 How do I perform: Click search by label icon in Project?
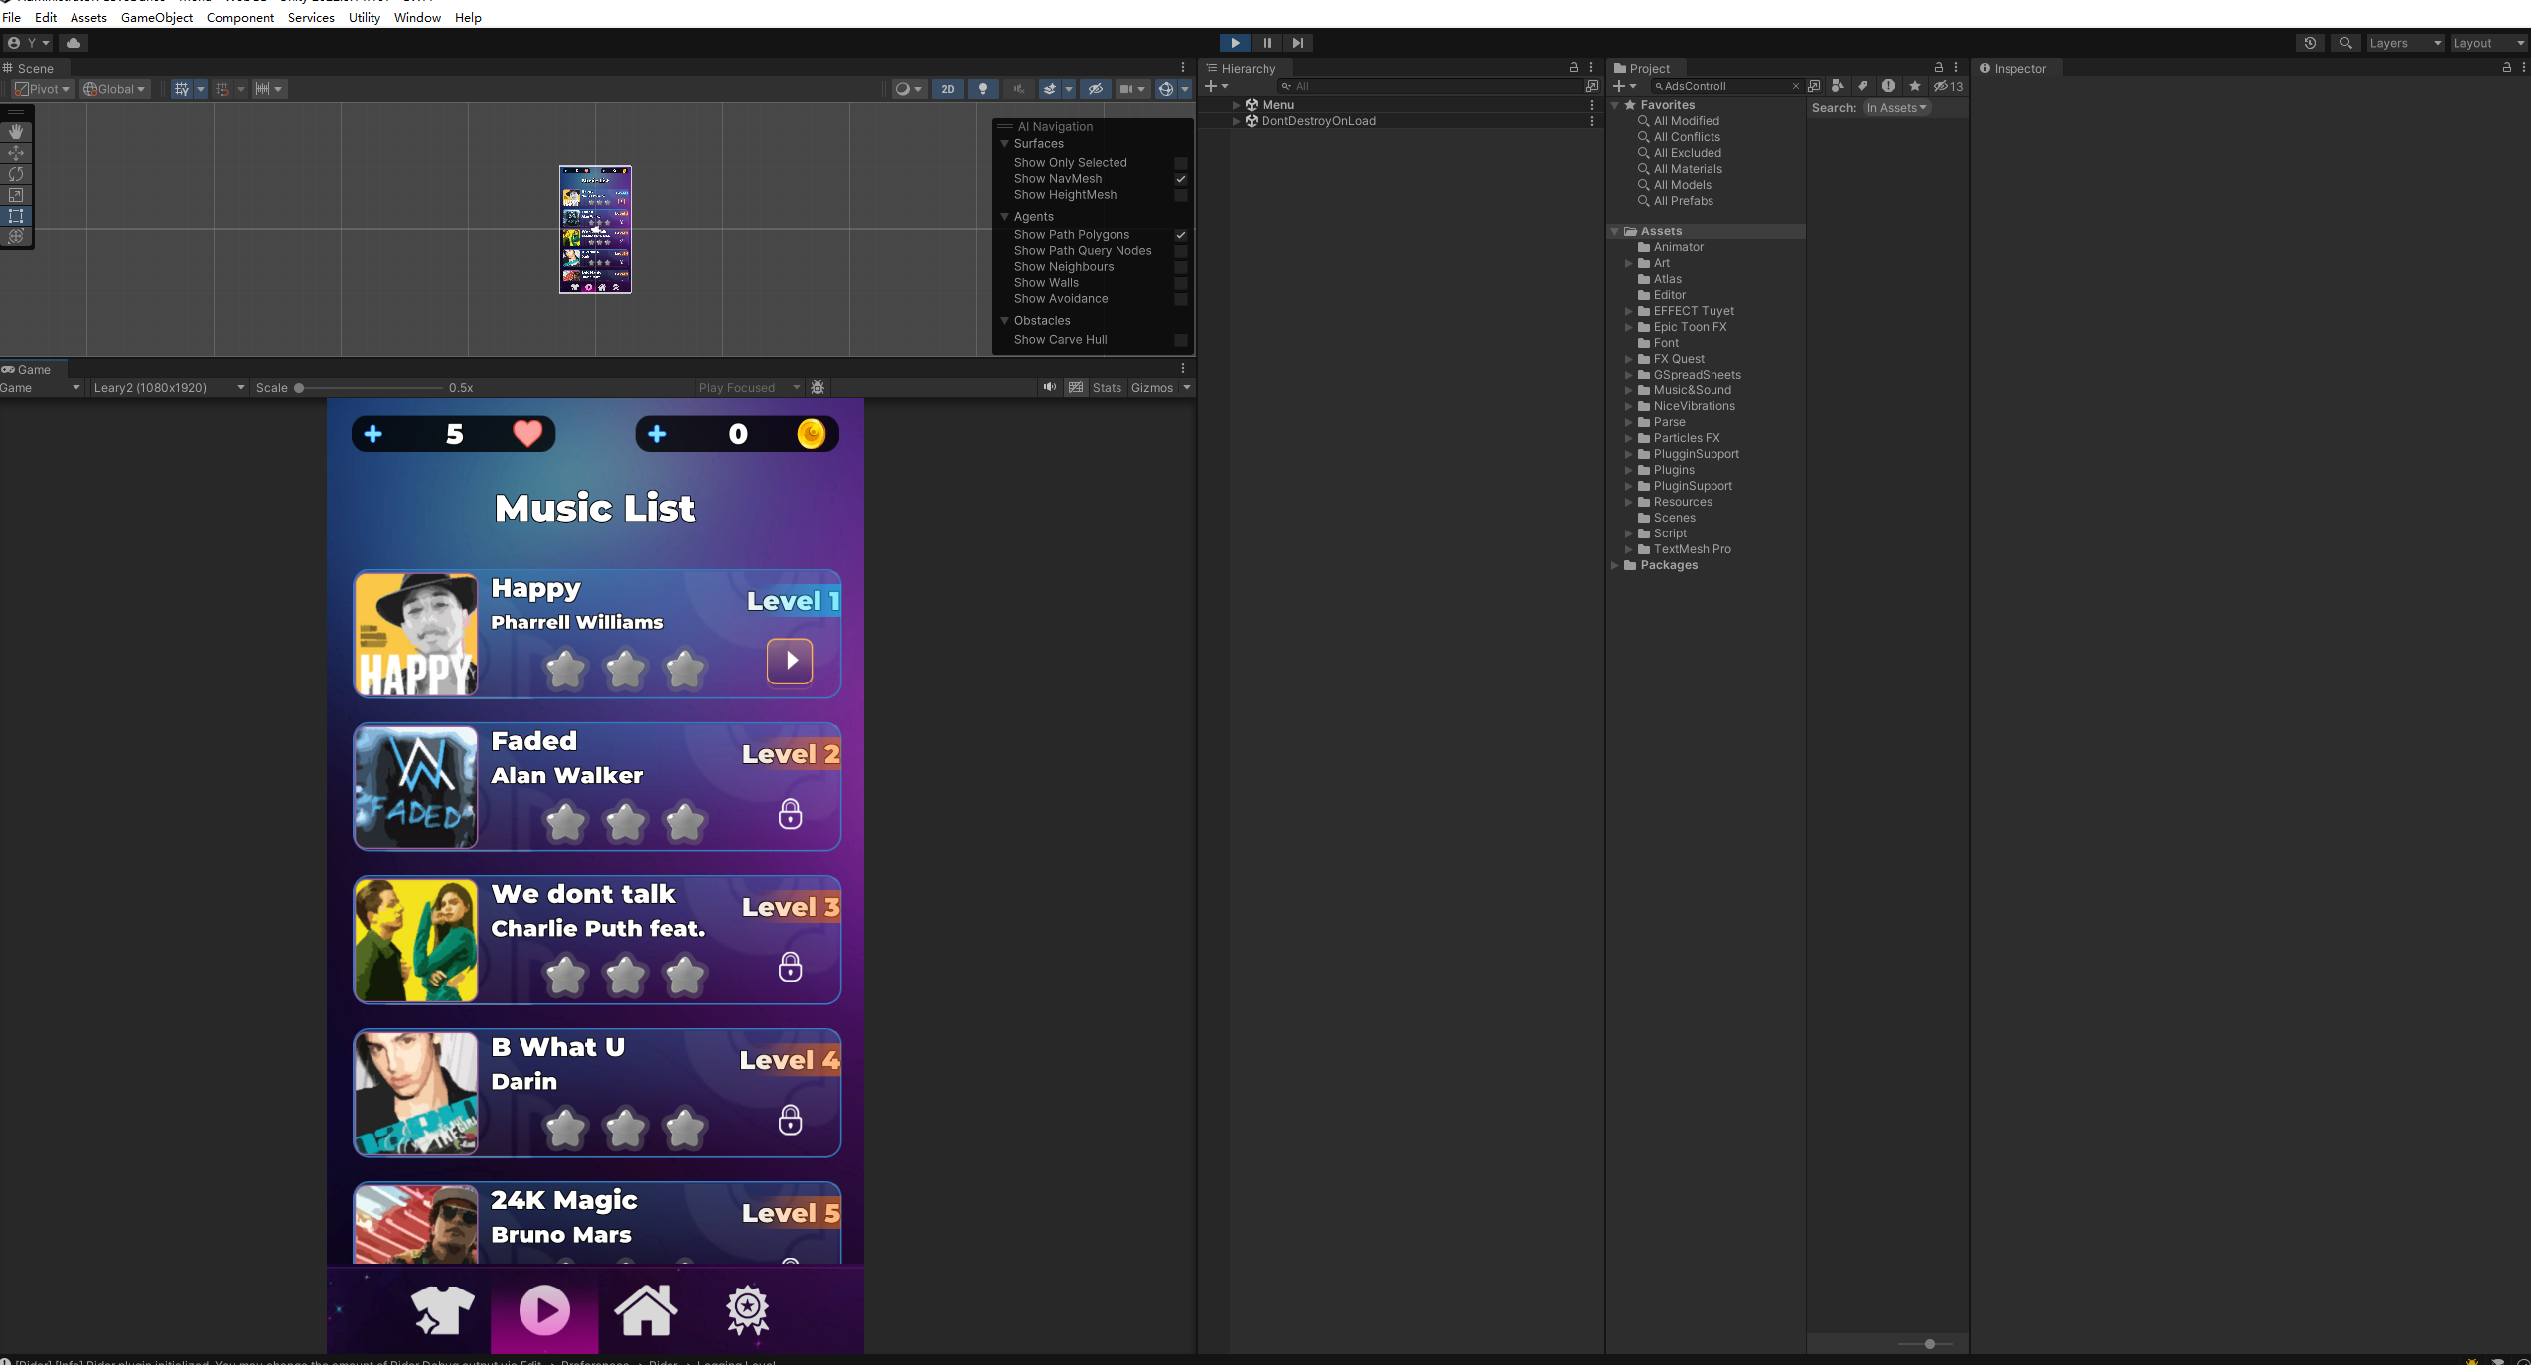click(x=1862, y=86)
